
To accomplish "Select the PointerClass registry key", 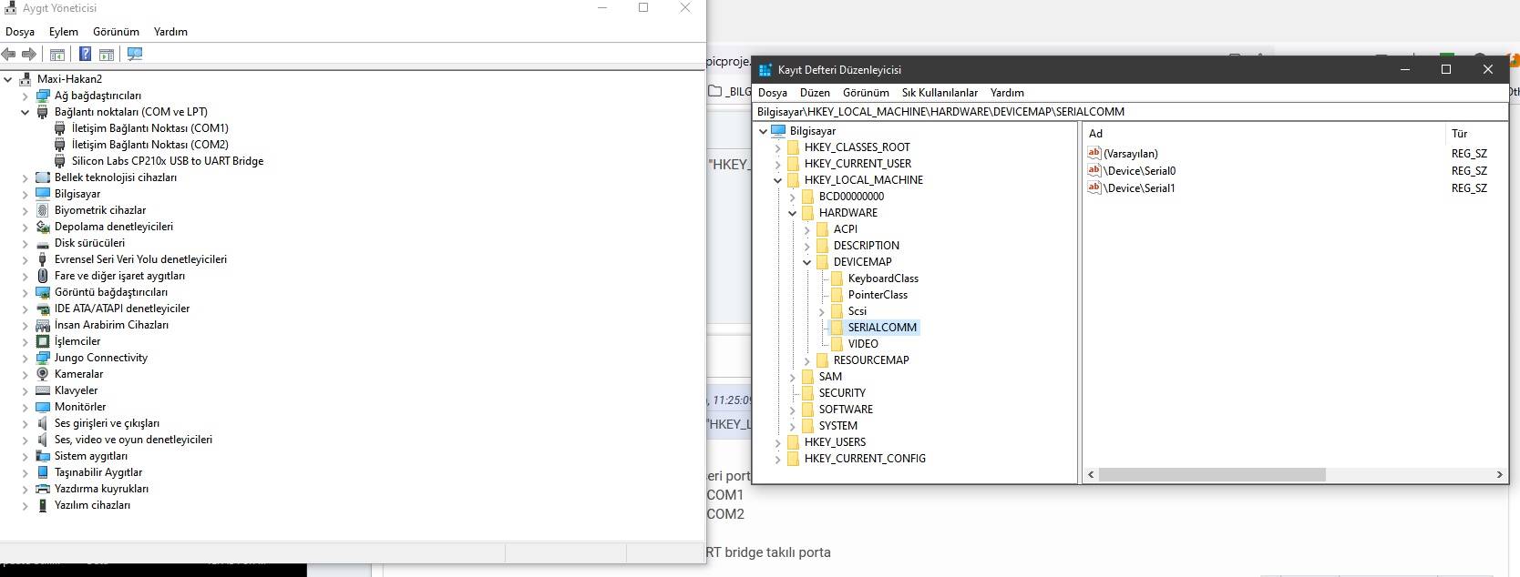I will (x=878, y=295).
